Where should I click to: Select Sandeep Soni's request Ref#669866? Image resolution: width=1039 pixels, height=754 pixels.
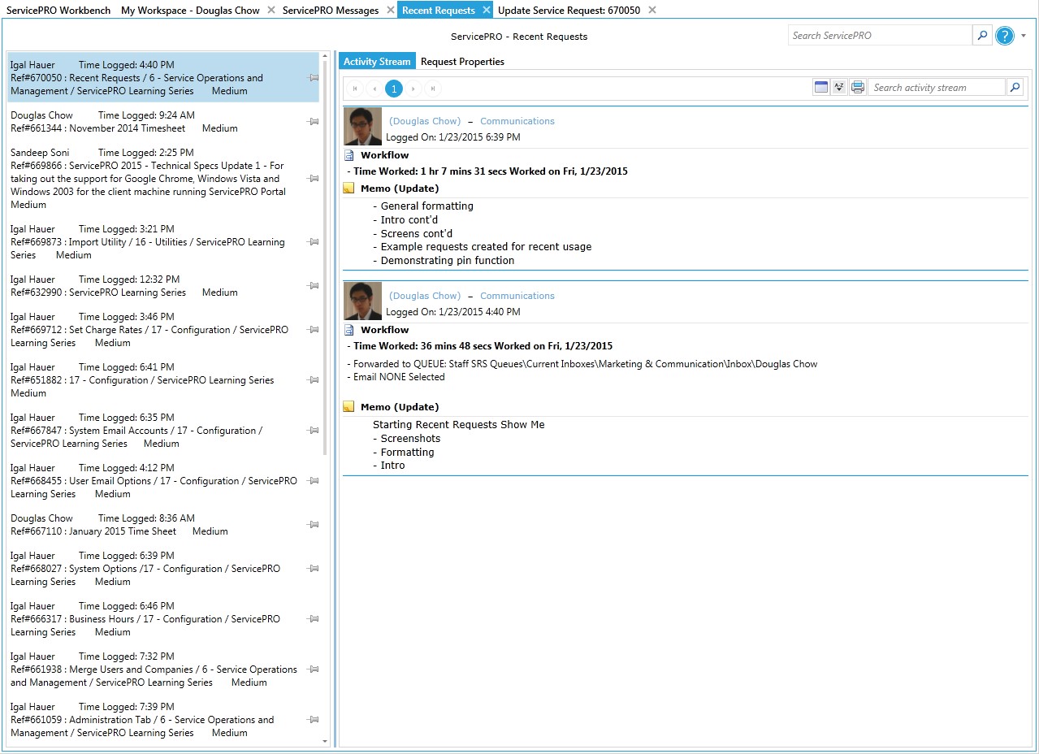(x=163, y=179)
